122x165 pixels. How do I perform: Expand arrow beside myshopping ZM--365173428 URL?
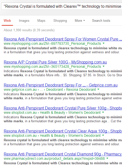[x=104, y=66]
